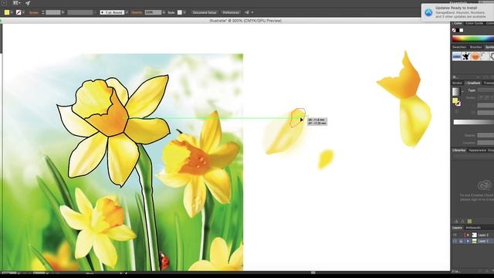Click the align options icon in control bar

pos(247,12)
